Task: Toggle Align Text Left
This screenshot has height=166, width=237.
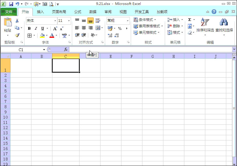Action: (x=77, y=28)
